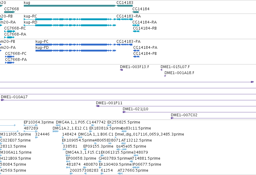Select the DME1-001A18.F marker

pyautogui.click(x=165, y=76)
